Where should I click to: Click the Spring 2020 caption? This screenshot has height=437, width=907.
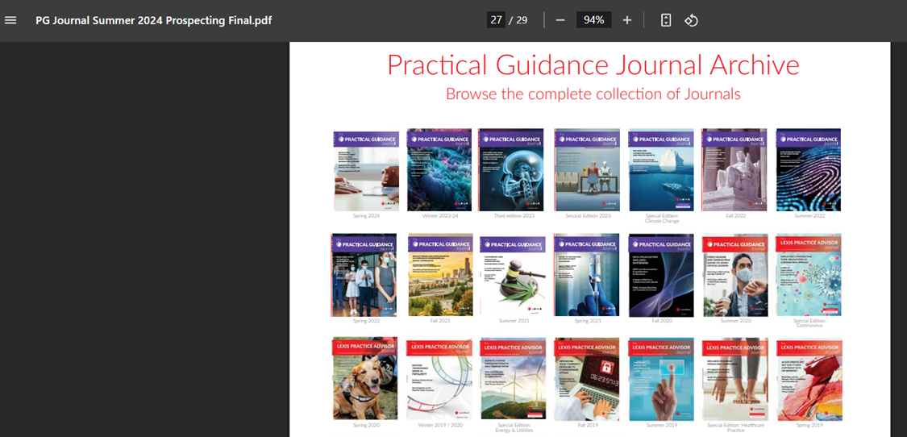pyautogui.click(x=365, y=424)
